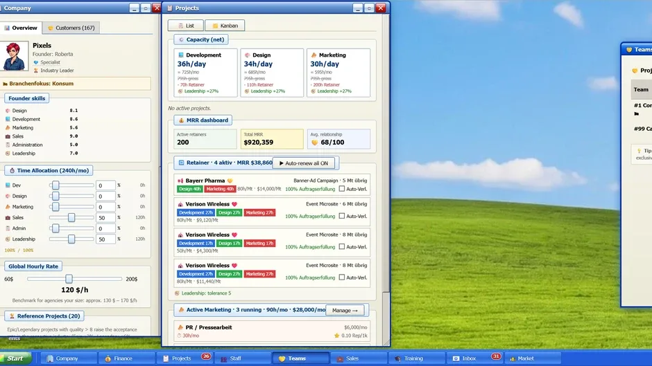The image size is (652, 366).
Task: Open the Market taskbar item
Action: click(533, 358)
